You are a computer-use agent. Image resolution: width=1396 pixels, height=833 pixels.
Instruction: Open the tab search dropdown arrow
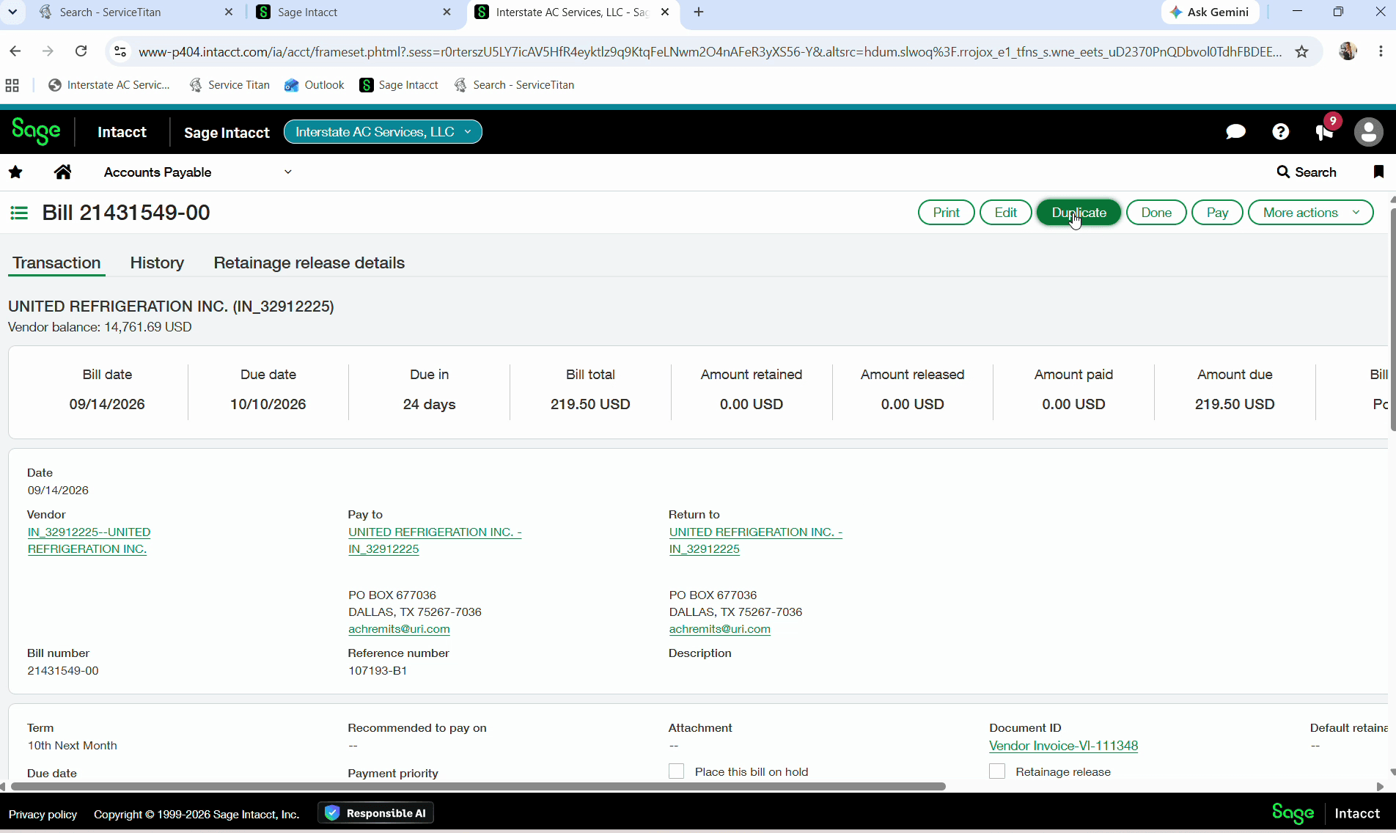(x=12, y=12)
